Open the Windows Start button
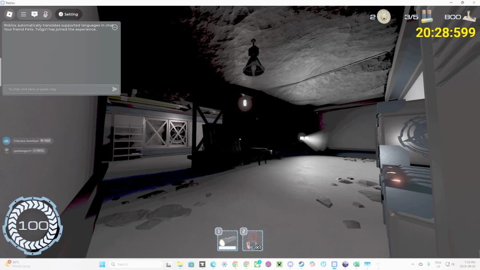 tap(102, 264)
